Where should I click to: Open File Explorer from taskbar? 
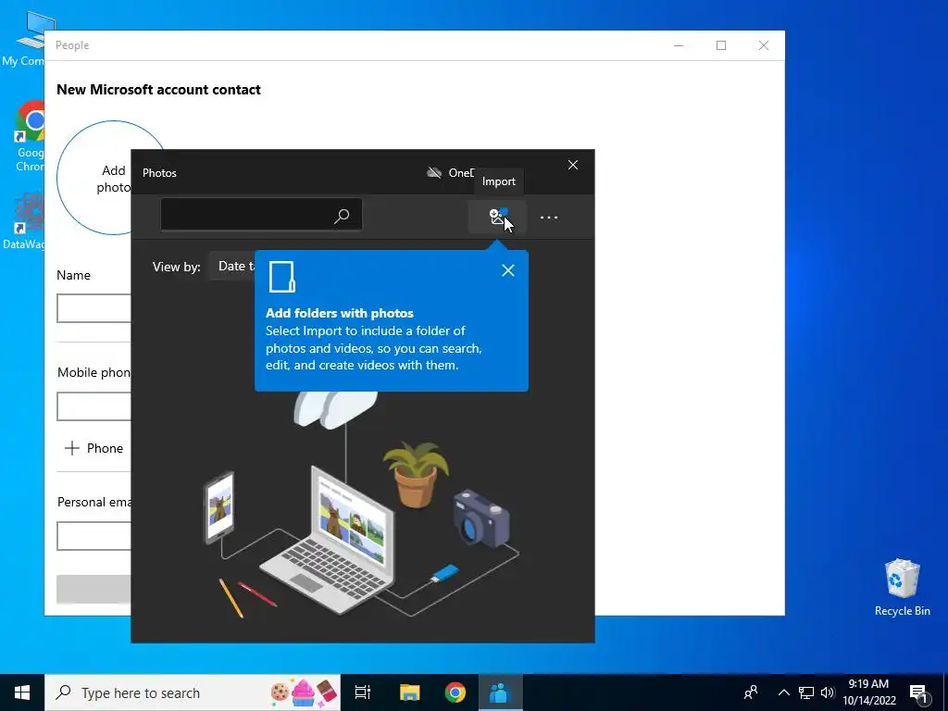[409, 692]
